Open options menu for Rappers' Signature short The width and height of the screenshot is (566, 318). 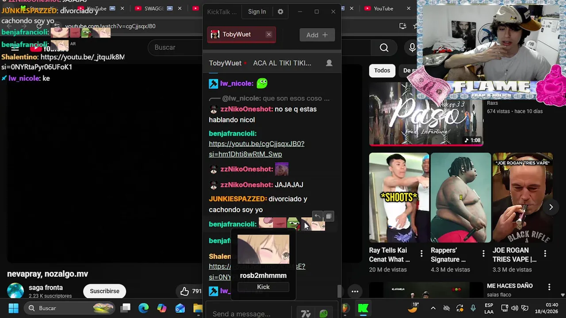point(483,254)
